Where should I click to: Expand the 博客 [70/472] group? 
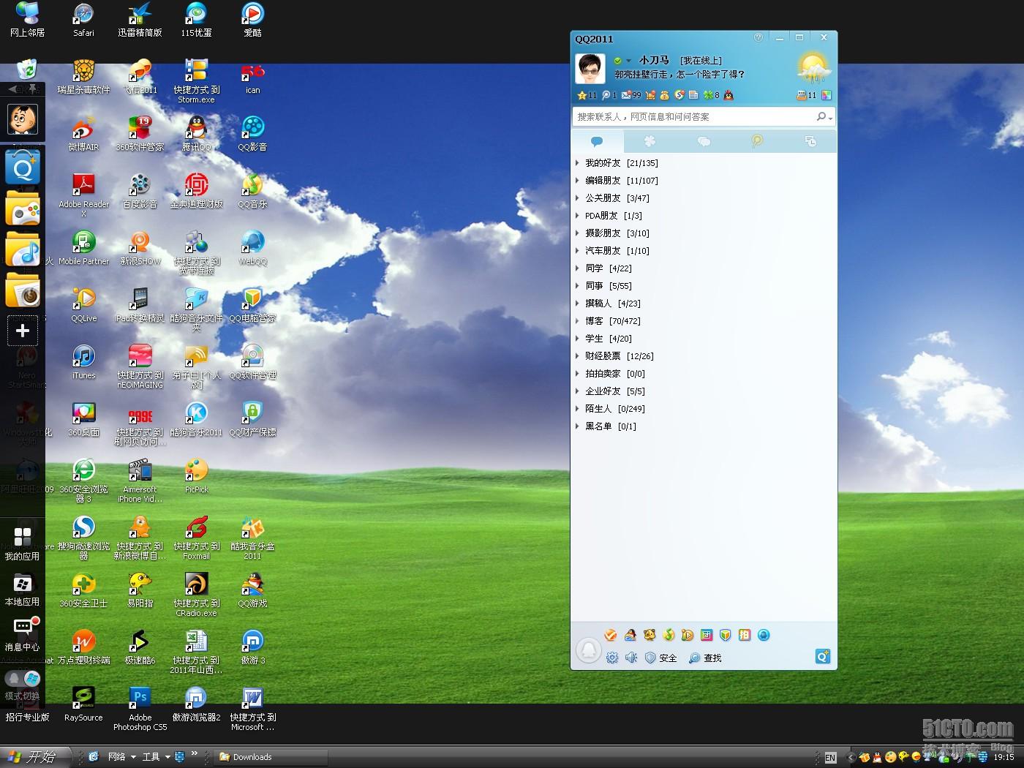pos(704,321)
